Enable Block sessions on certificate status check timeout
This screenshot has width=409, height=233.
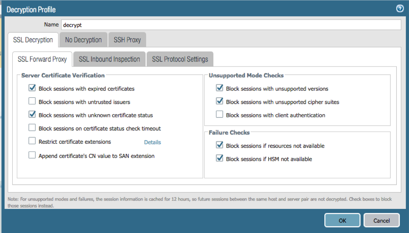(32, 128)
